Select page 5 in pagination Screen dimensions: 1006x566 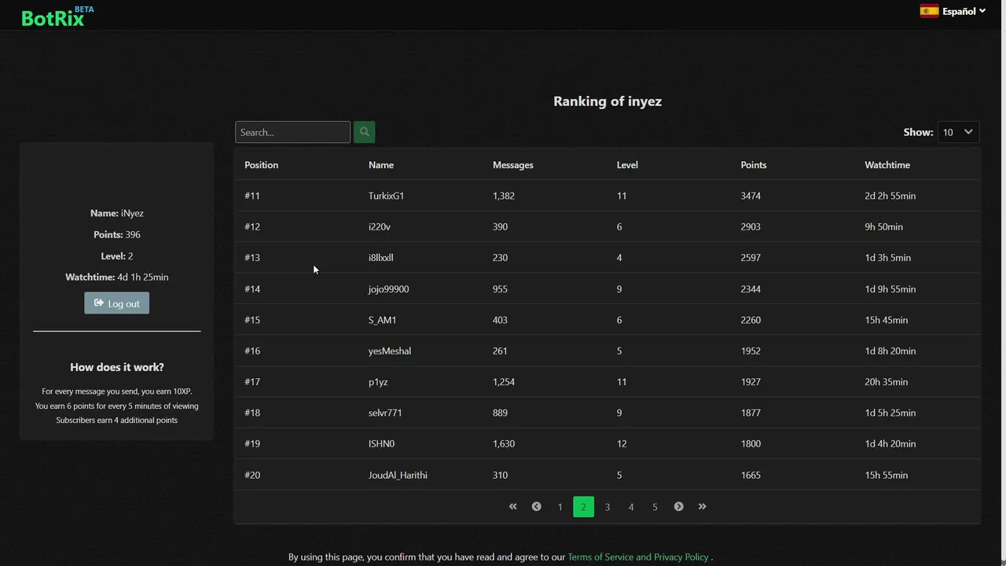(655, 507)
